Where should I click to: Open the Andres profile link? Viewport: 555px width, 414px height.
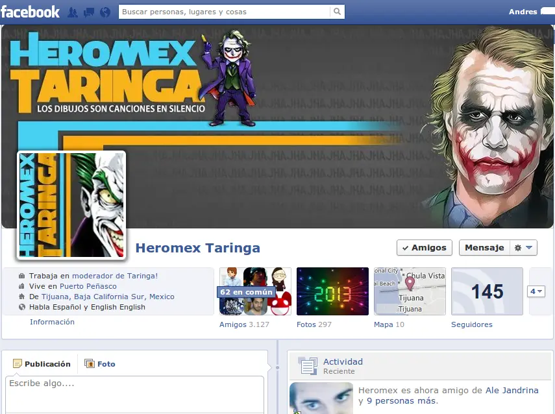coord(523,12)
